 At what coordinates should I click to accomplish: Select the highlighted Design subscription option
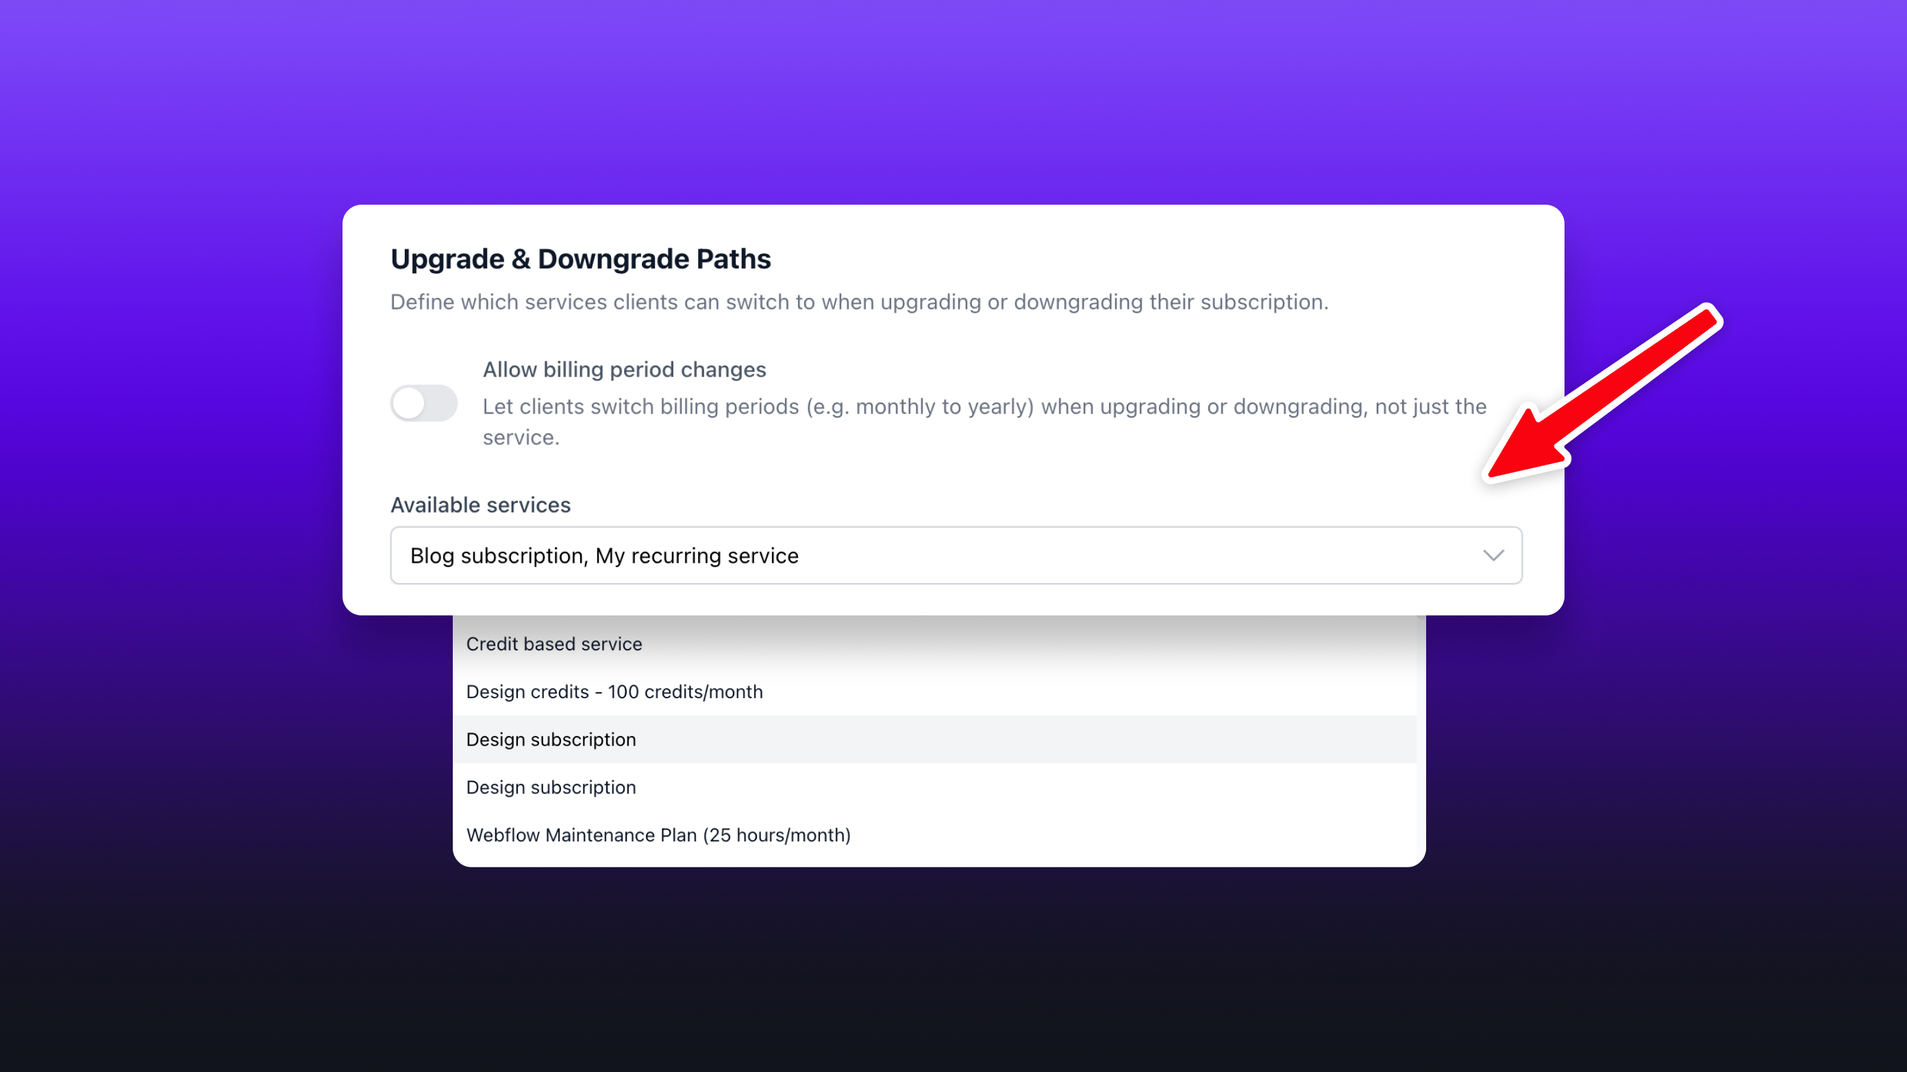[x=551, y=739]
